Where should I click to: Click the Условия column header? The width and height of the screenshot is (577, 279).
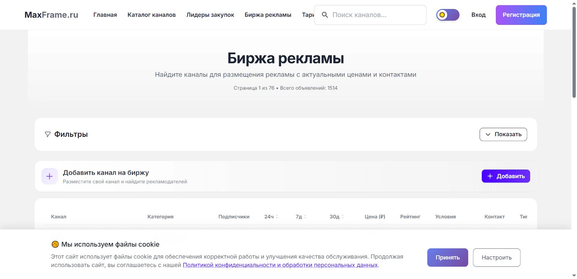tap(445, 217)
